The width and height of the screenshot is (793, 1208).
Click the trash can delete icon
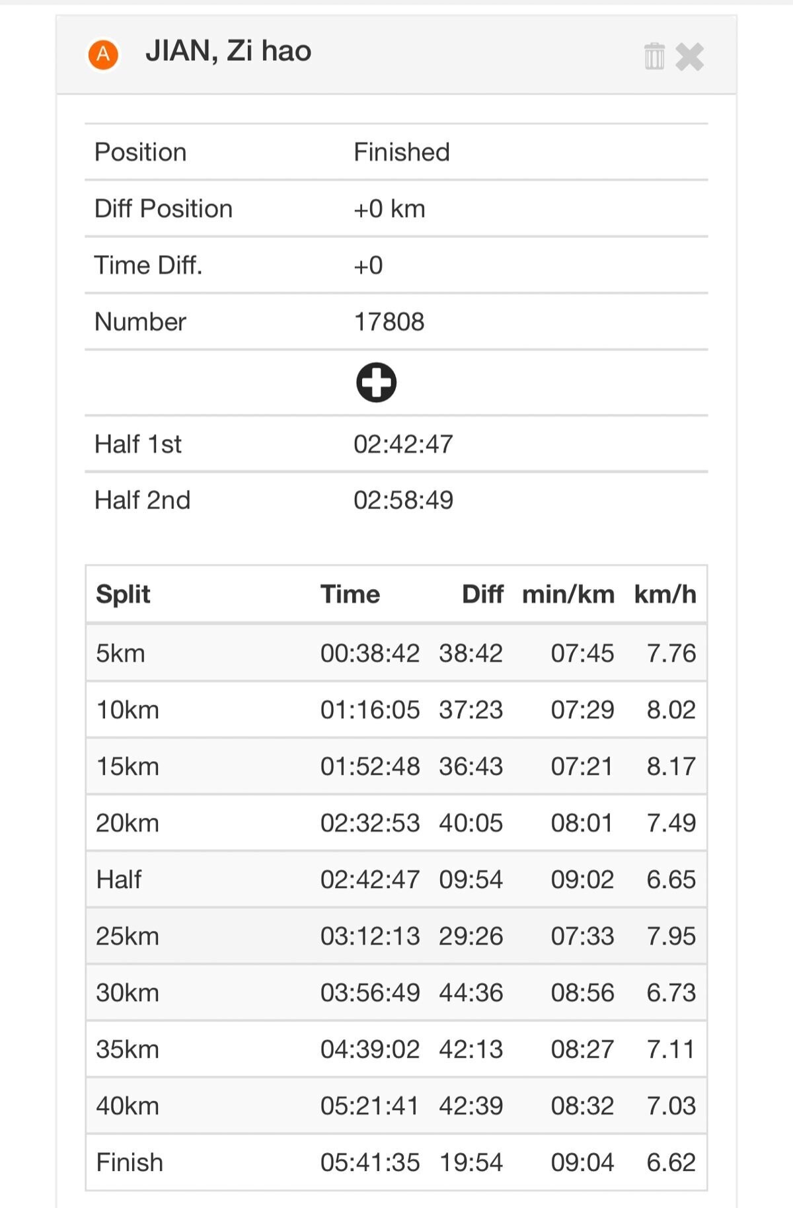click(x=654, y=56)
